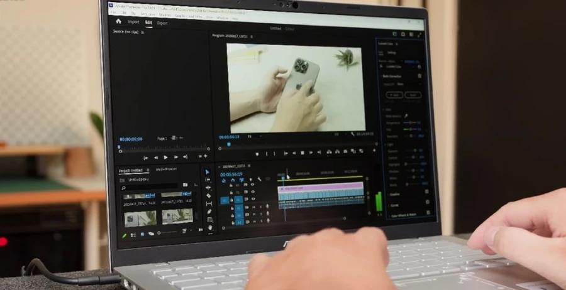566x290 pixels.
Task: Toggle Creative section checkbox
Action: [426, 191]
